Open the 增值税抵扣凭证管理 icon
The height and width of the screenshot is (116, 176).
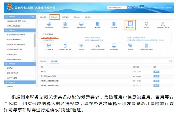[x=65, y=46]
